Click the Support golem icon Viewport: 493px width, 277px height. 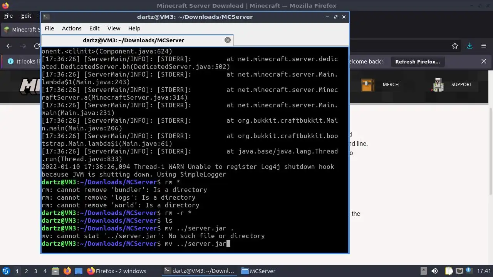pyautogui.click(x=438, y=85)
